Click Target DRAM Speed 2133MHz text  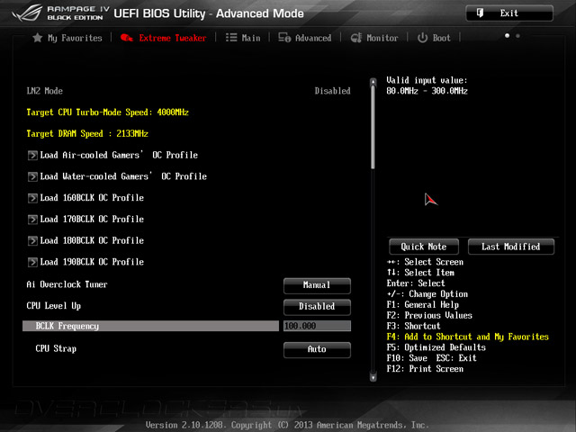(x=87, y=134)
